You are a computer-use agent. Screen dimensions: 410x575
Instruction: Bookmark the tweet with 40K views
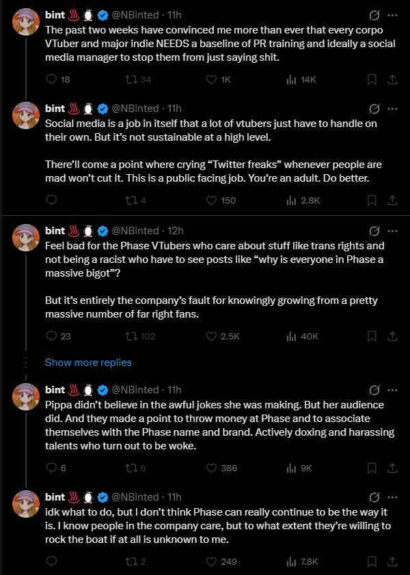(x=372, y=336)
